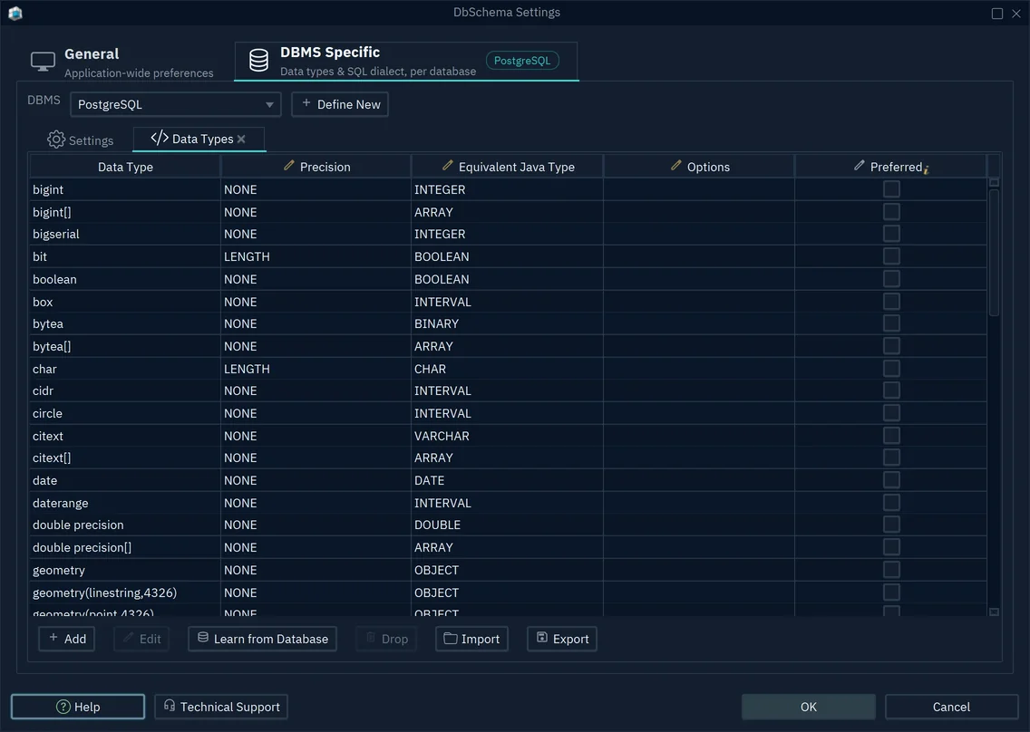Select the Data Types sub-tab
The height and width of the screenshot is (732, 1030).
[x=199, y=139]
